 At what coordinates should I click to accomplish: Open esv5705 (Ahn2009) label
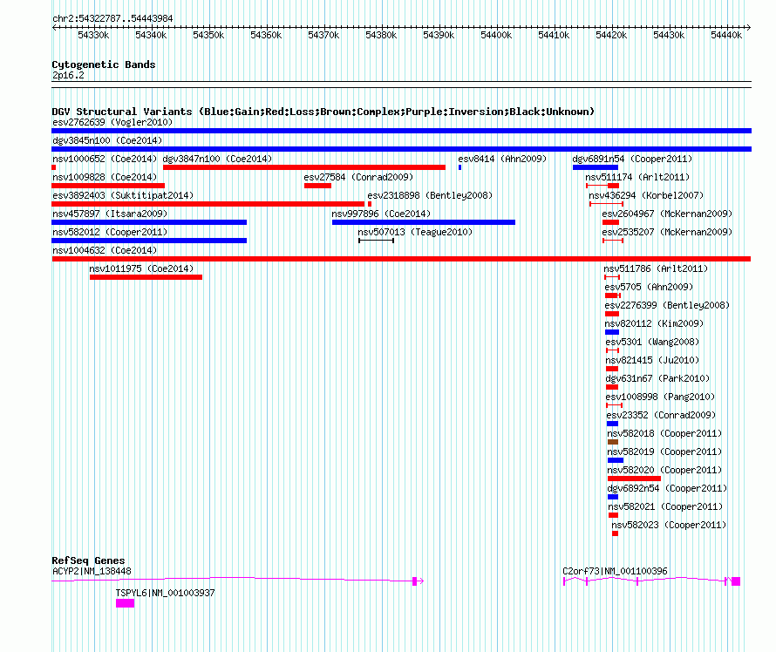tap(649, 287)
